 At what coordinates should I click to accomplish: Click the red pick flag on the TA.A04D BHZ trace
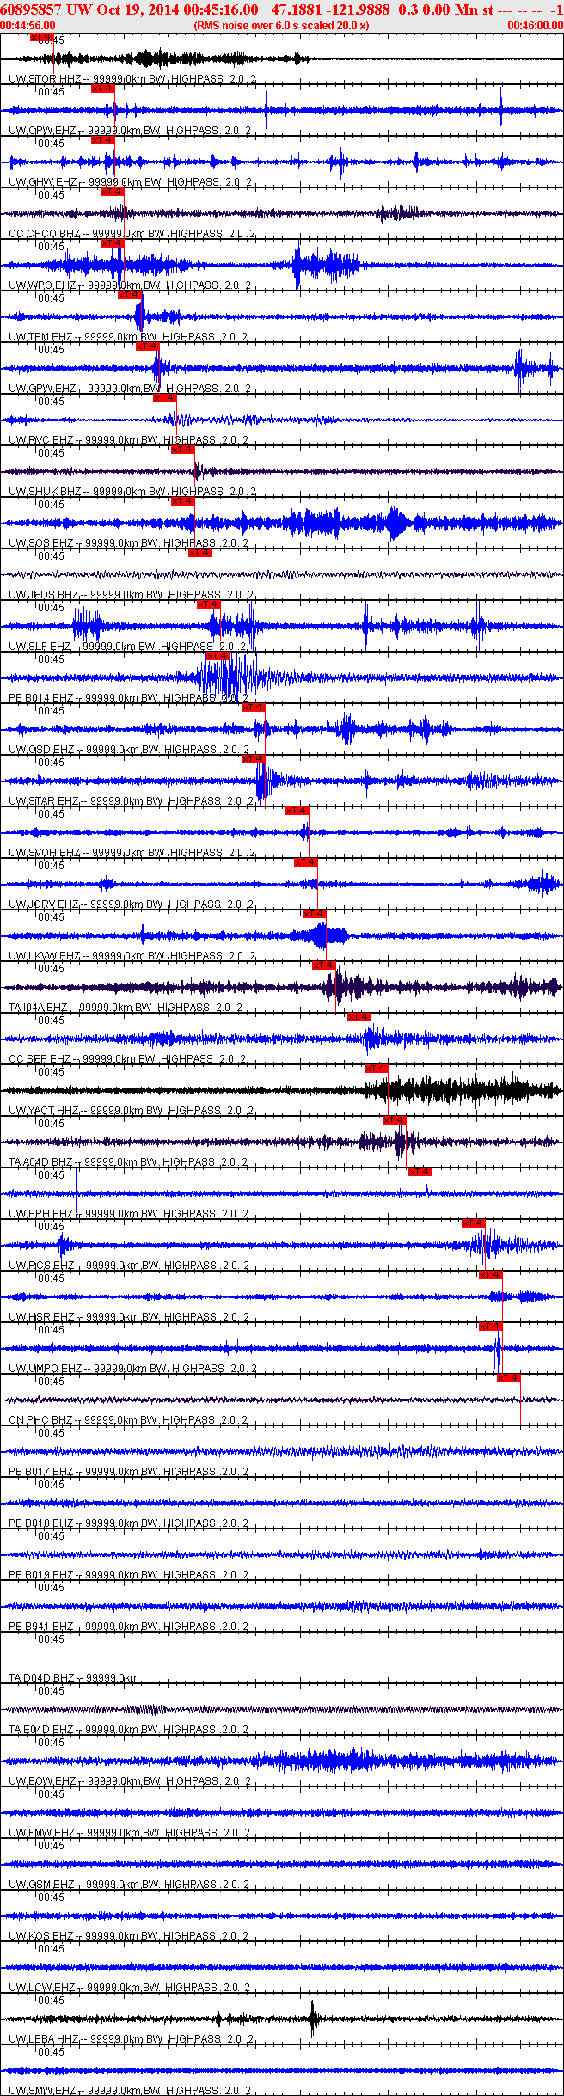coord(395,1120)
